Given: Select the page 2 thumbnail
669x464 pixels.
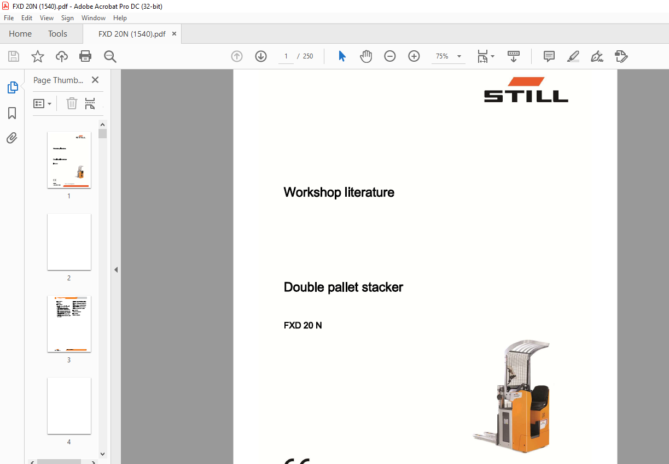Looking at the screenshot, I should [x=69, y=242].
